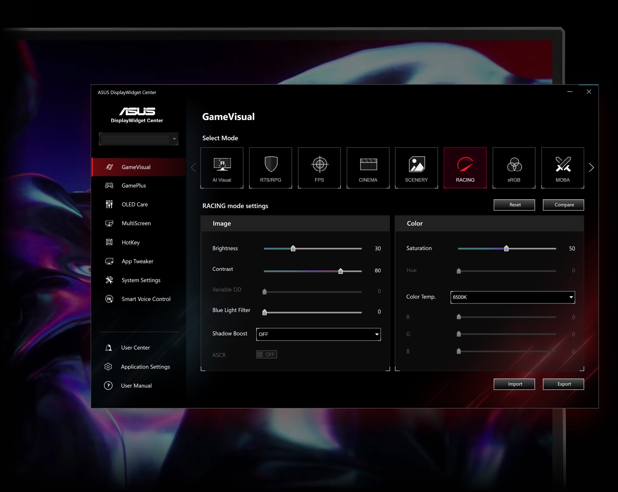
Task: Click the Variable OD slider
Action: (x=313, y=292)
